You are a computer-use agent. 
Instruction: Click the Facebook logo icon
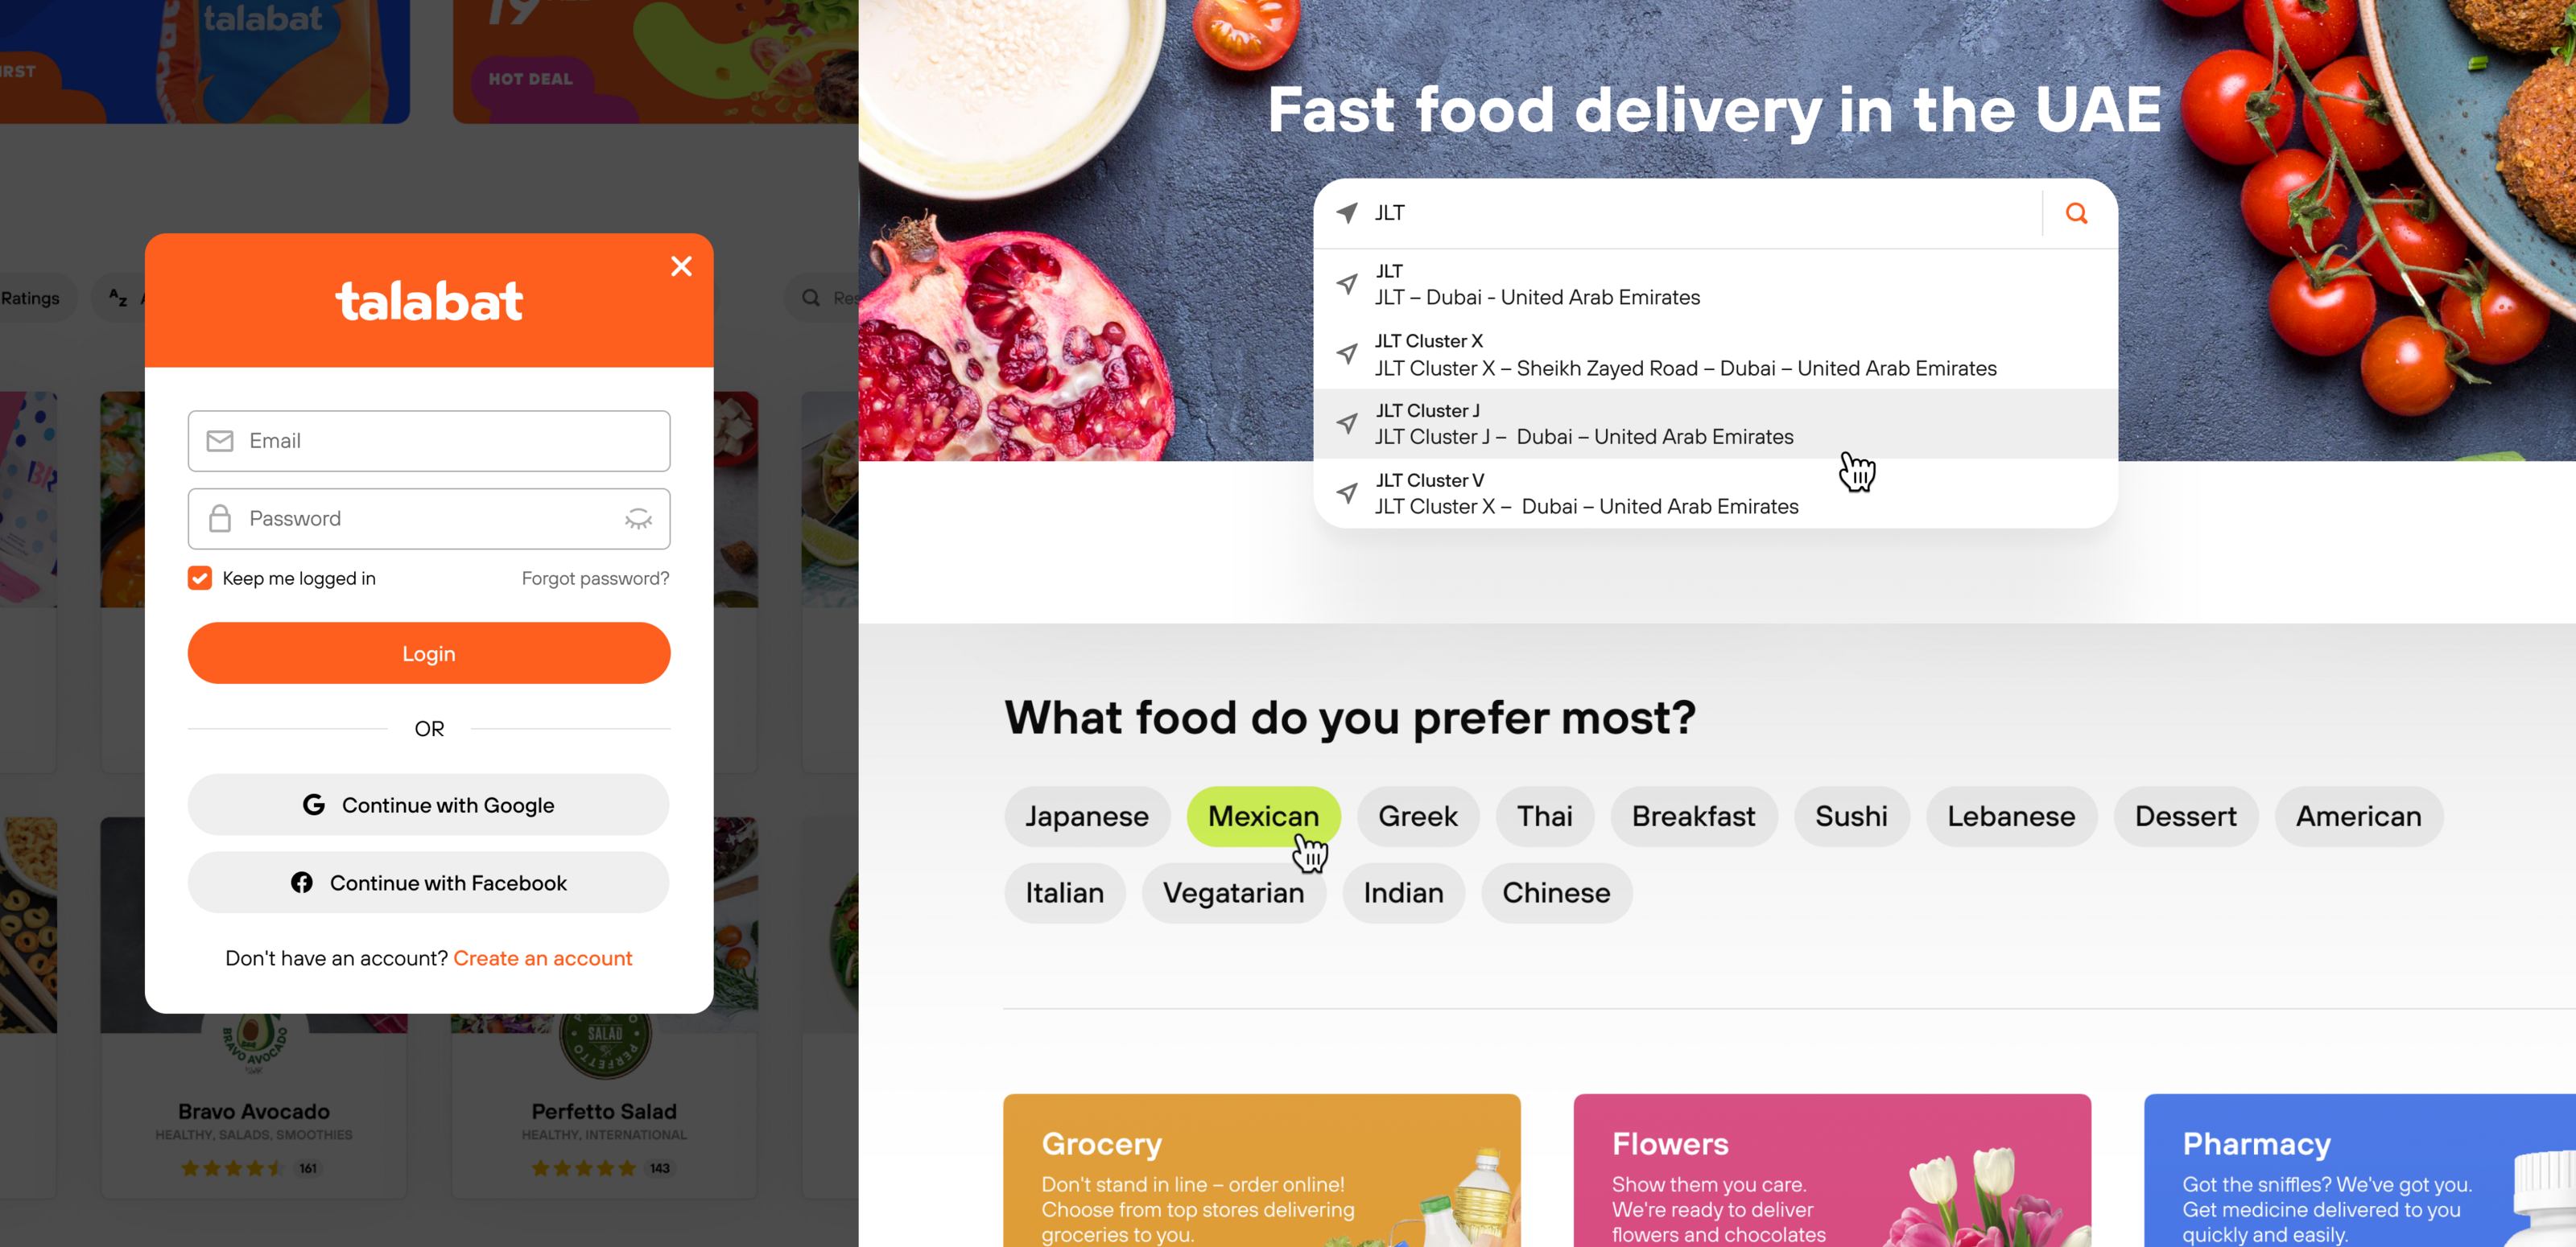[x=302, y=883]
